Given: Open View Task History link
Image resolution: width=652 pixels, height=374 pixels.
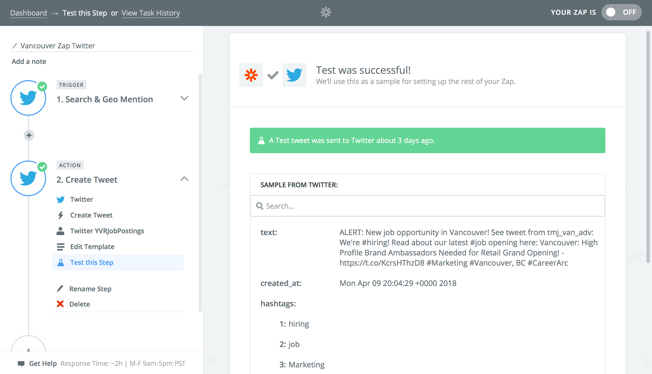Looking at the screenshot, I should tap(151, 13).
